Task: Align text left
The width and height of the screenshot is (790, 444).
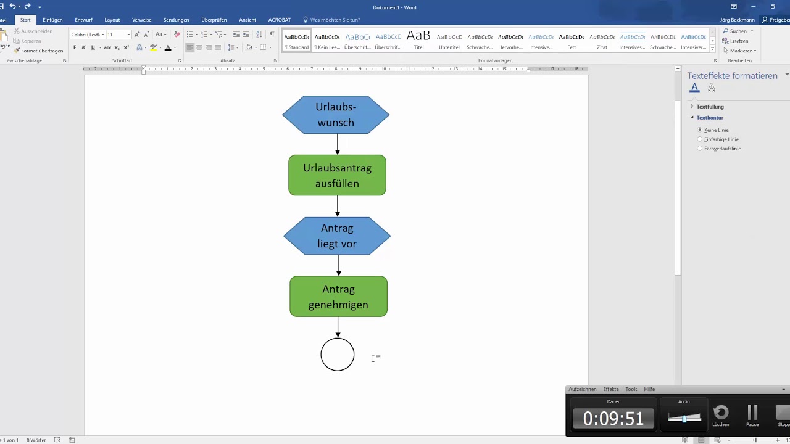Action: coord(190,47)
